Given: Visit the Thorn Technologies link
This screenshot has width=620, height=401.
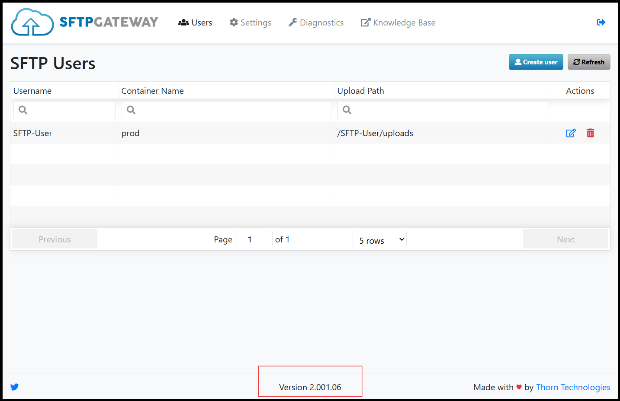Looking at the screenshot, I should pos(573,387).
